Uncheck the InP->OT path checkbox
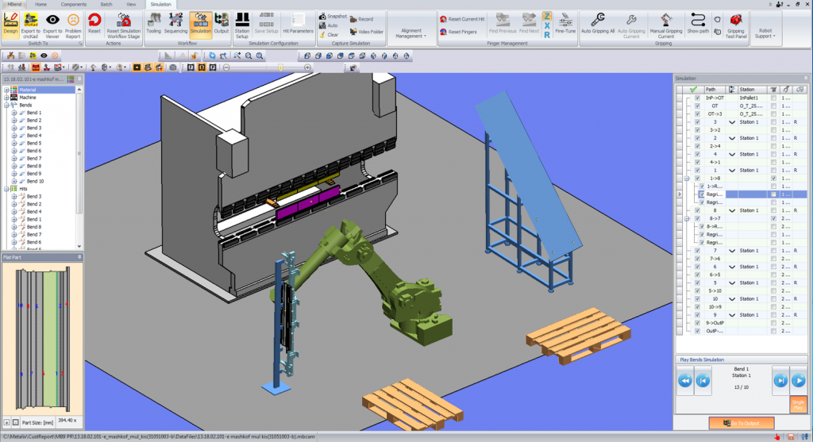 tap(697, 98)
